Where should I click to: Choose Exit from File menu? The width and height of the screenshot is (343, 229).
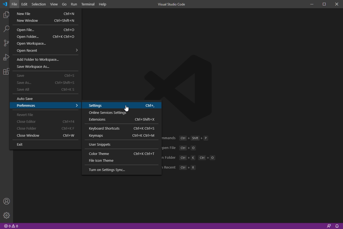(x=45, y=144)
